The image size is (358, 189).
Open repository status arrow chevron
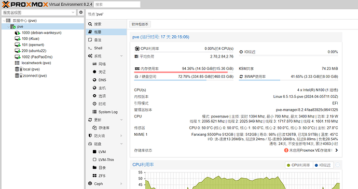coord(337,150)
